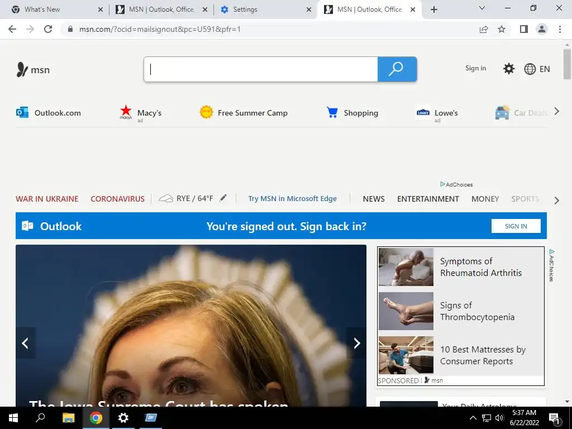
Task: Click the MSN butterfly logo
Action: coord(22,69)
